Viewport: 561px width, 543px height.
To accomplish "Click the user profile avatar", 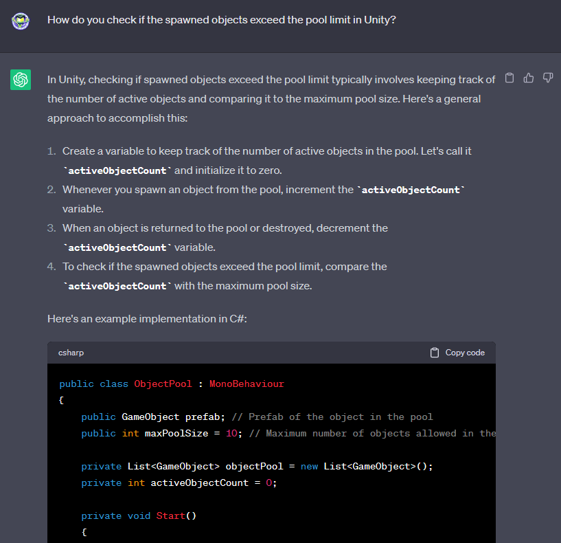I will pos(21,21).
